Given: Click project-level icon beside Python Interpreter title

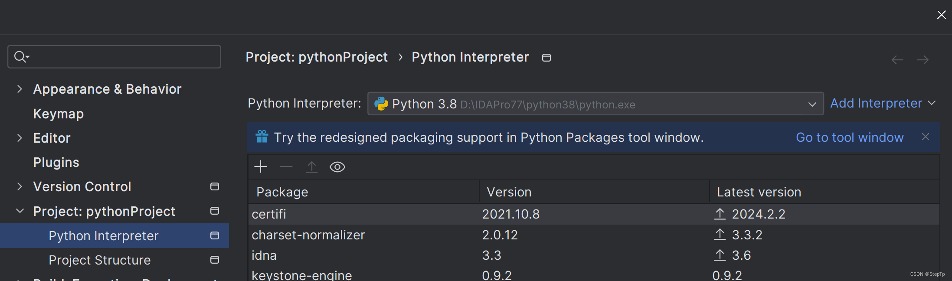Looking at the screenshot, I should (x=546, y=58).
